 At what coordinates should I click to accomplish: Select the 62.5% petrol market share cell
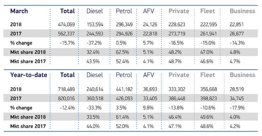[122, 52]
